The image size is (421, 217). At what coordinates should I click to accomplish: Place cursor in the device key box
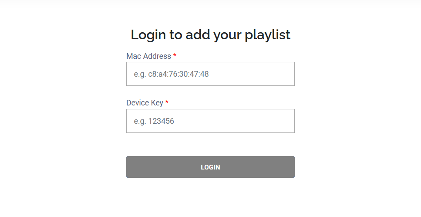click(210, 121)
